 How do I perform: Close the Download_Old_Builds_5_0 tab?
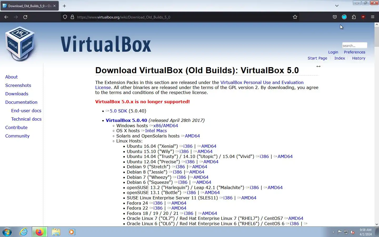(54, 6)
